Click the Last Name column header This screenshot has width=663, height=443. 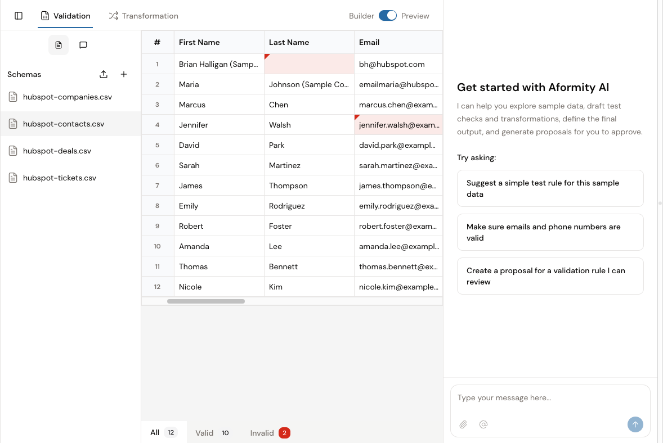(x=308, y=42)
